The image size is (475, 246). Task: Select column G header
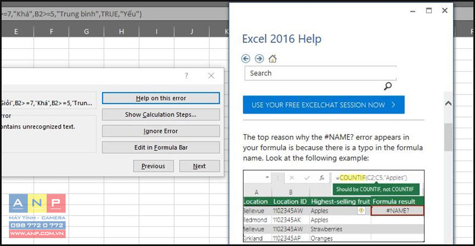pos(86,31)
